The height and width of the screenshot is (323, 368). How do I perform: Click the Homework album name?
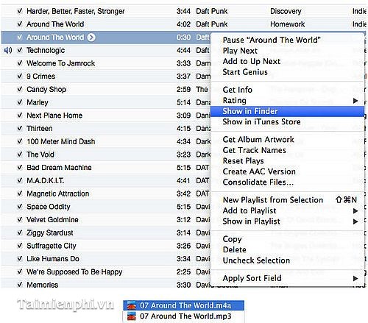(287, 24)
